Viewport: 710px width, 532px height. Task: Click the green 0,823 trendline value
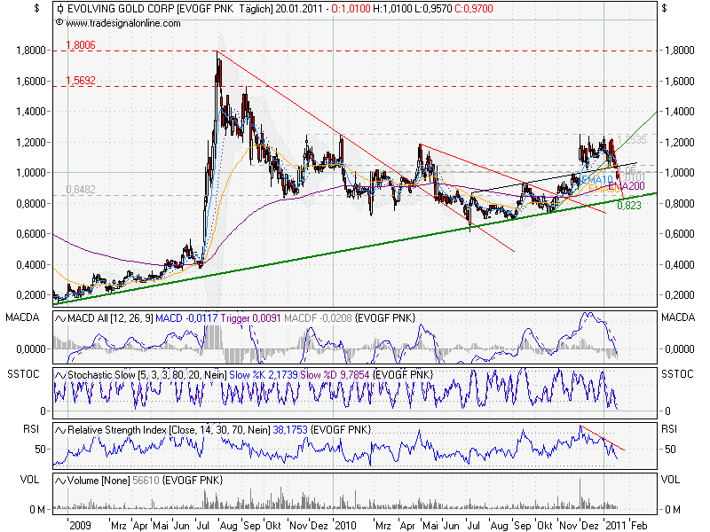pyautogui.click(x=628, y=206)
